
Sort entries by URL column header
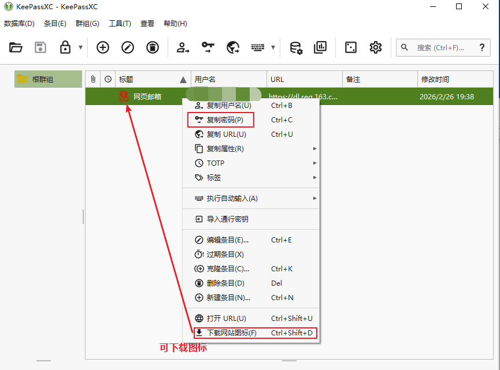coord(305,79)
